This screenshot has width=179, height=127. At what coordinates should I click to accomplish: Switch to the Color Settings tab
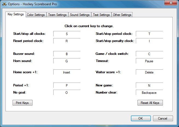click(36, 15)
